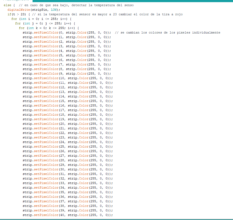This screenshot has height=220, width=233.
Task: Click the setPixelColor(17, line
Action: point(68,110)
